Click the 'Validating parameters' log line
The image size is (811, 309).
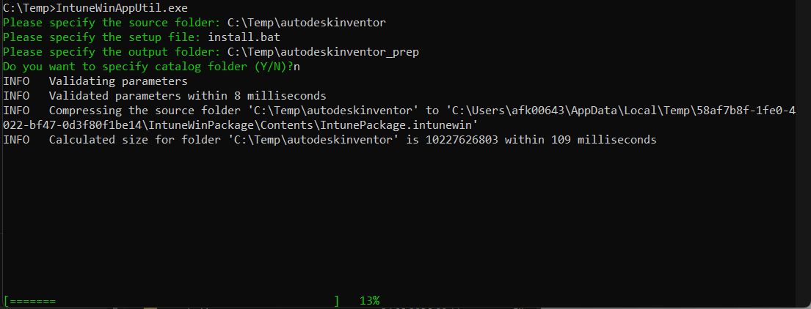(118, 81)
